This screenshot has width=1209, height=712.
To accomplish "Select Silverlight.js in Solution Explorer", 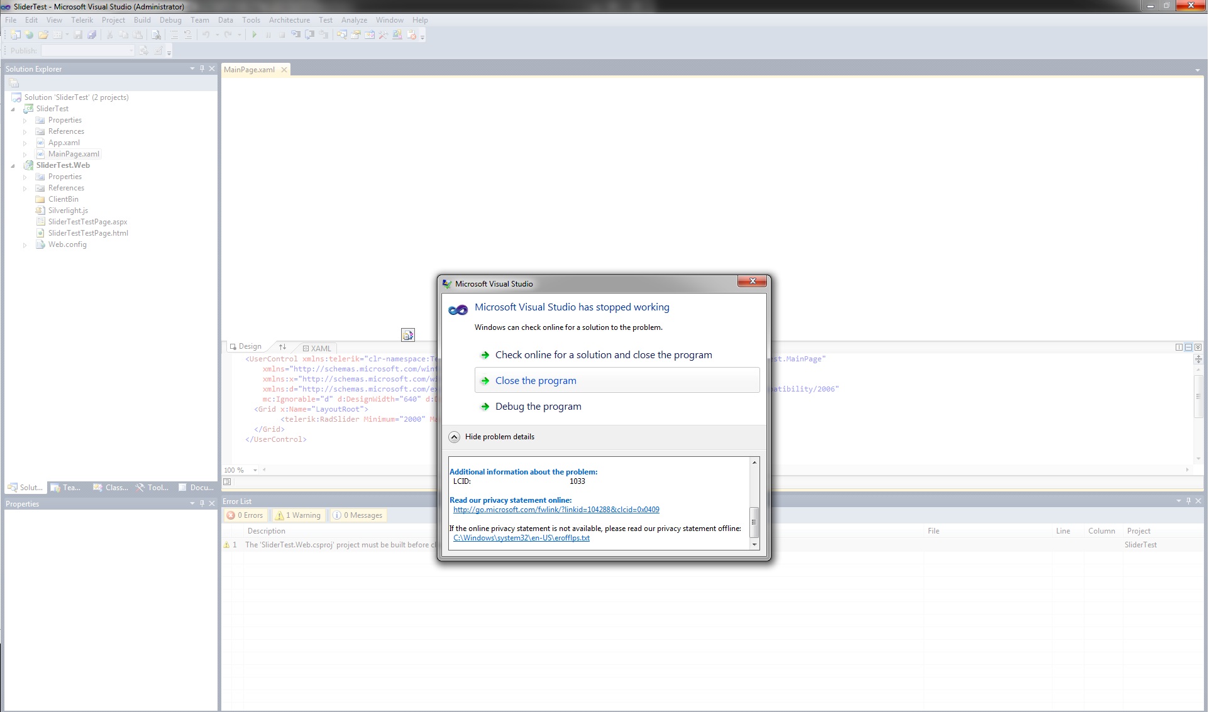I will point(68,211).
